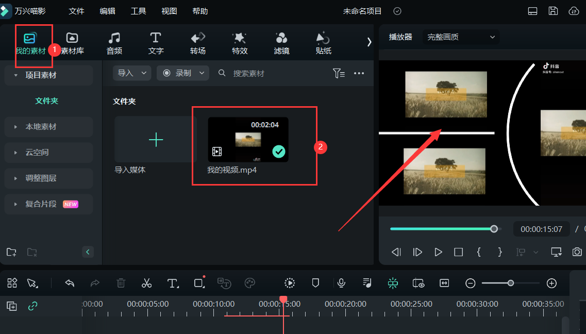Image resolution: width=586 pixels, height=334 pixels.
Task: Open the 工具 menu
Action: (138, 11)
